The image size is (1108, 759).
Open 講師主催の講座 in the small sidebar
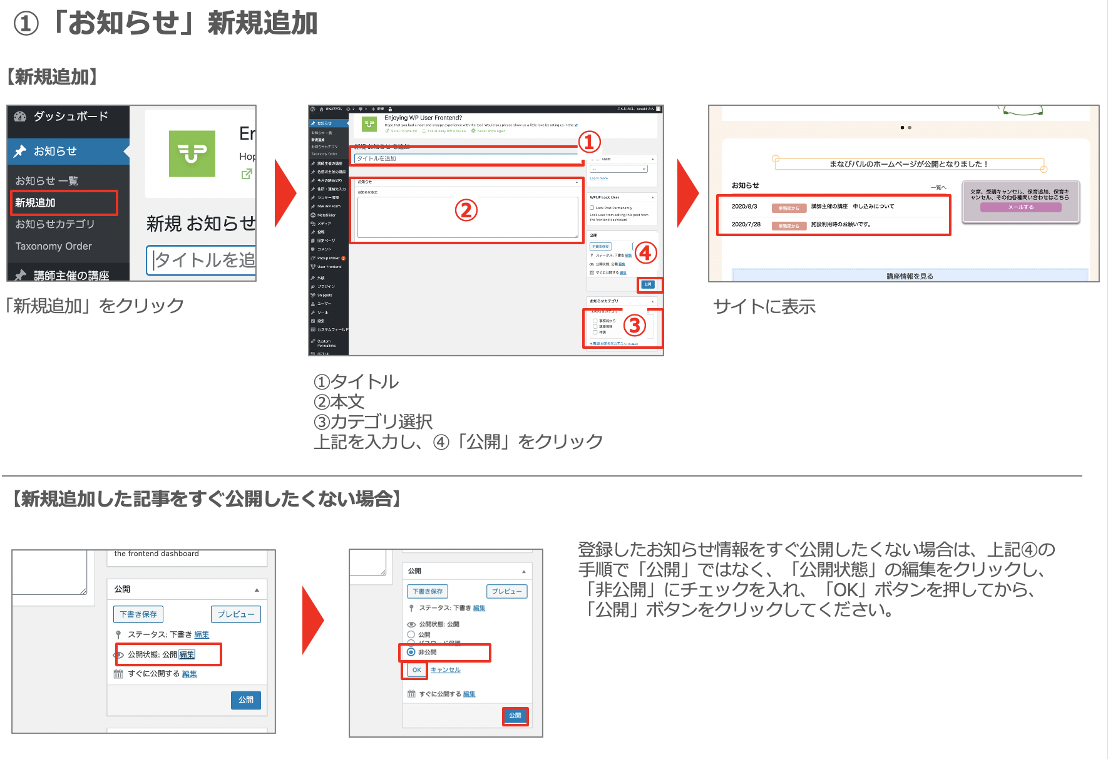329,163
